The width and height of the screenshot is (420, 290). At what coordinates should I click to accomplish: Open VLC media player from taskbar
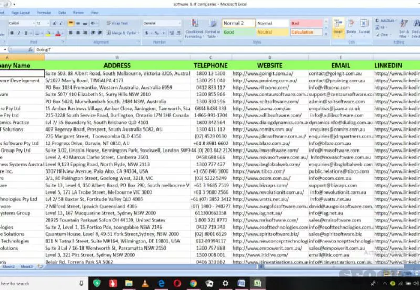click(145, 283)
